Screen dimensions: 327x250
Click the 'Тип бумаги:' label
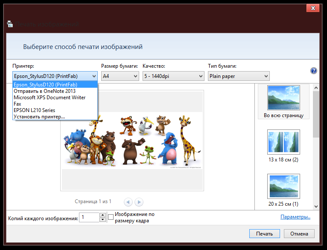tap(222, 66)
